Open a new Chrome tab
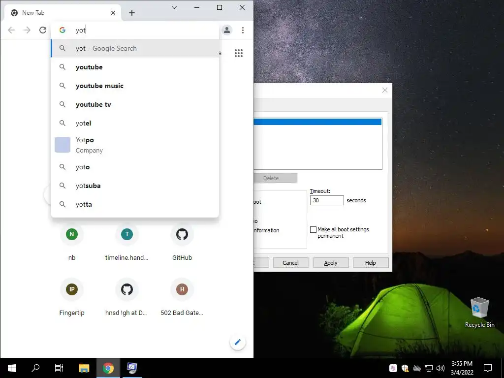The height and width of the screenshot is (378, 504). point(132,13)
